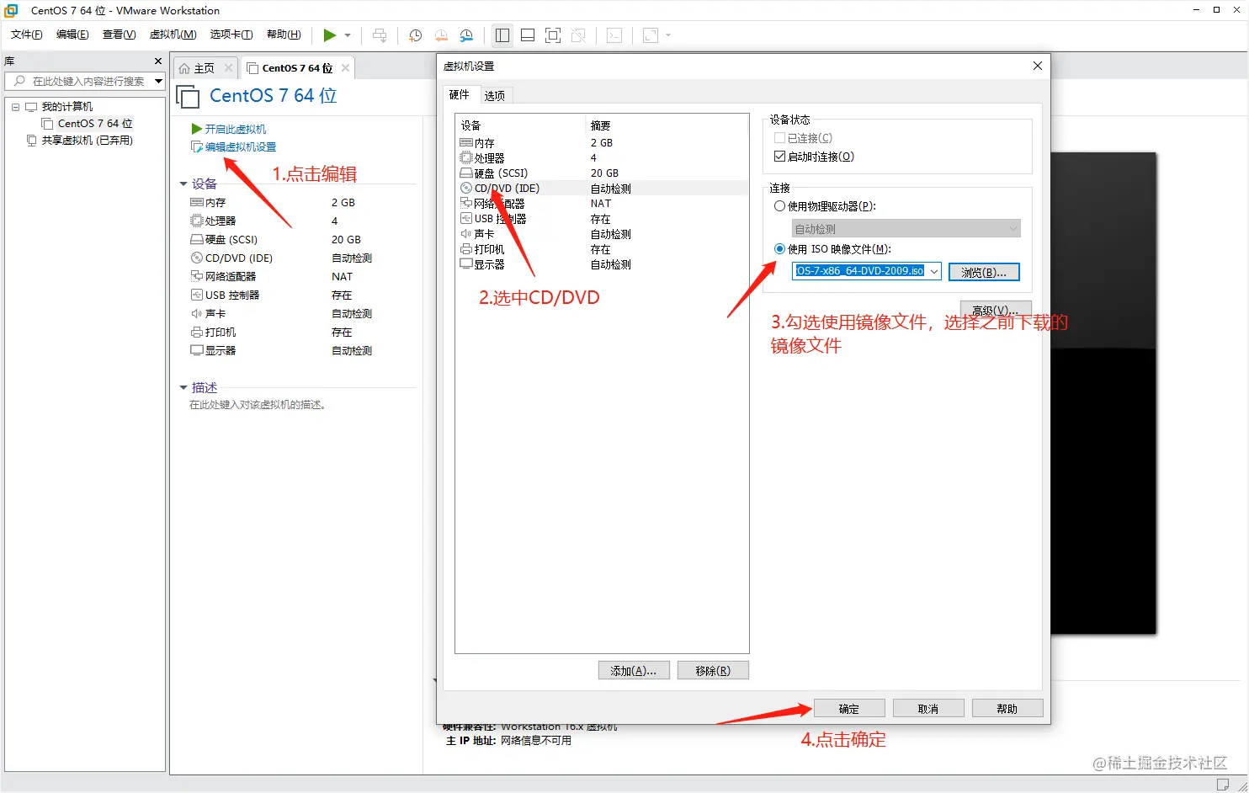The image size is (1249, 793).
Task: Click the 网络适配器 icon in main window devices
Action: (197, 276)
